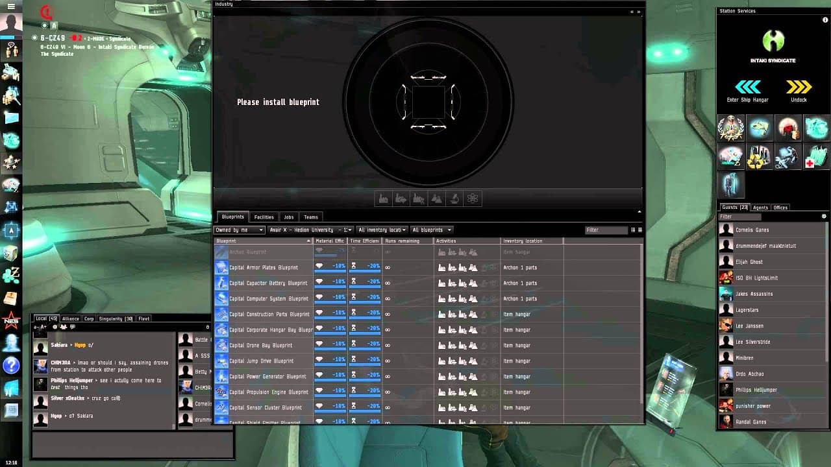Select the atom reverse engineering activity icon
831x467 pixels.
(x=473, y=198)
